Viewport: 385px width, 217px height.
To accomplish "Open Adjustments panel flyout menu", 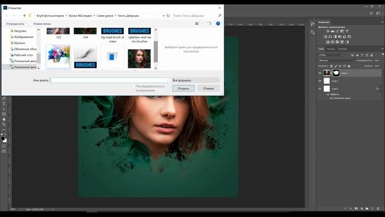I will coord(383,22).
